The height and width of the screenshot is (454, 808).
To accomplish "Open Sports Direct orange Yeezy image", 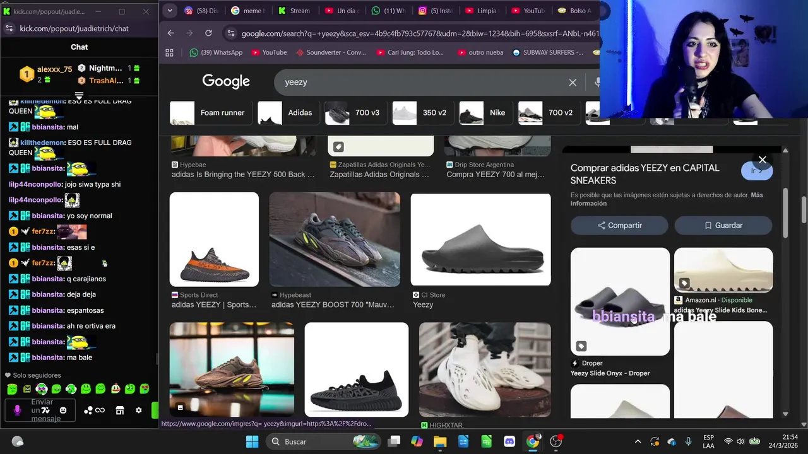I will [214, 239].
